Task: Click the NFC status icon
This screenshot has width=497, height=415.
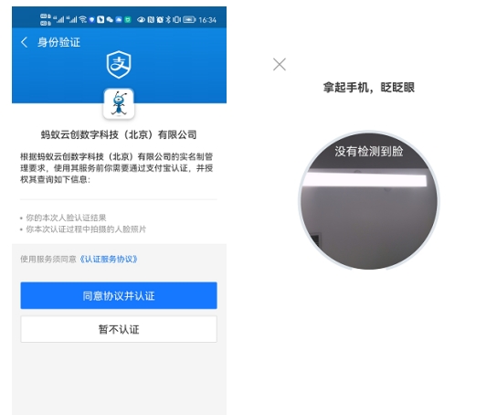Action: (151, 20)
